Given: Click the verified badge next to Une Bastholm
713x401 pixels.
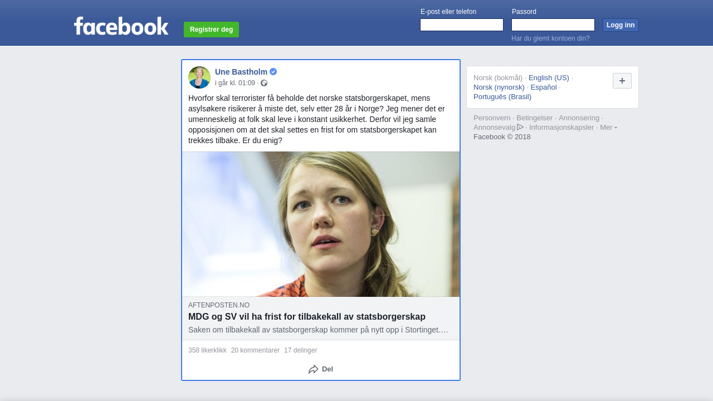Looking at the screenshot, I should 273,72.
